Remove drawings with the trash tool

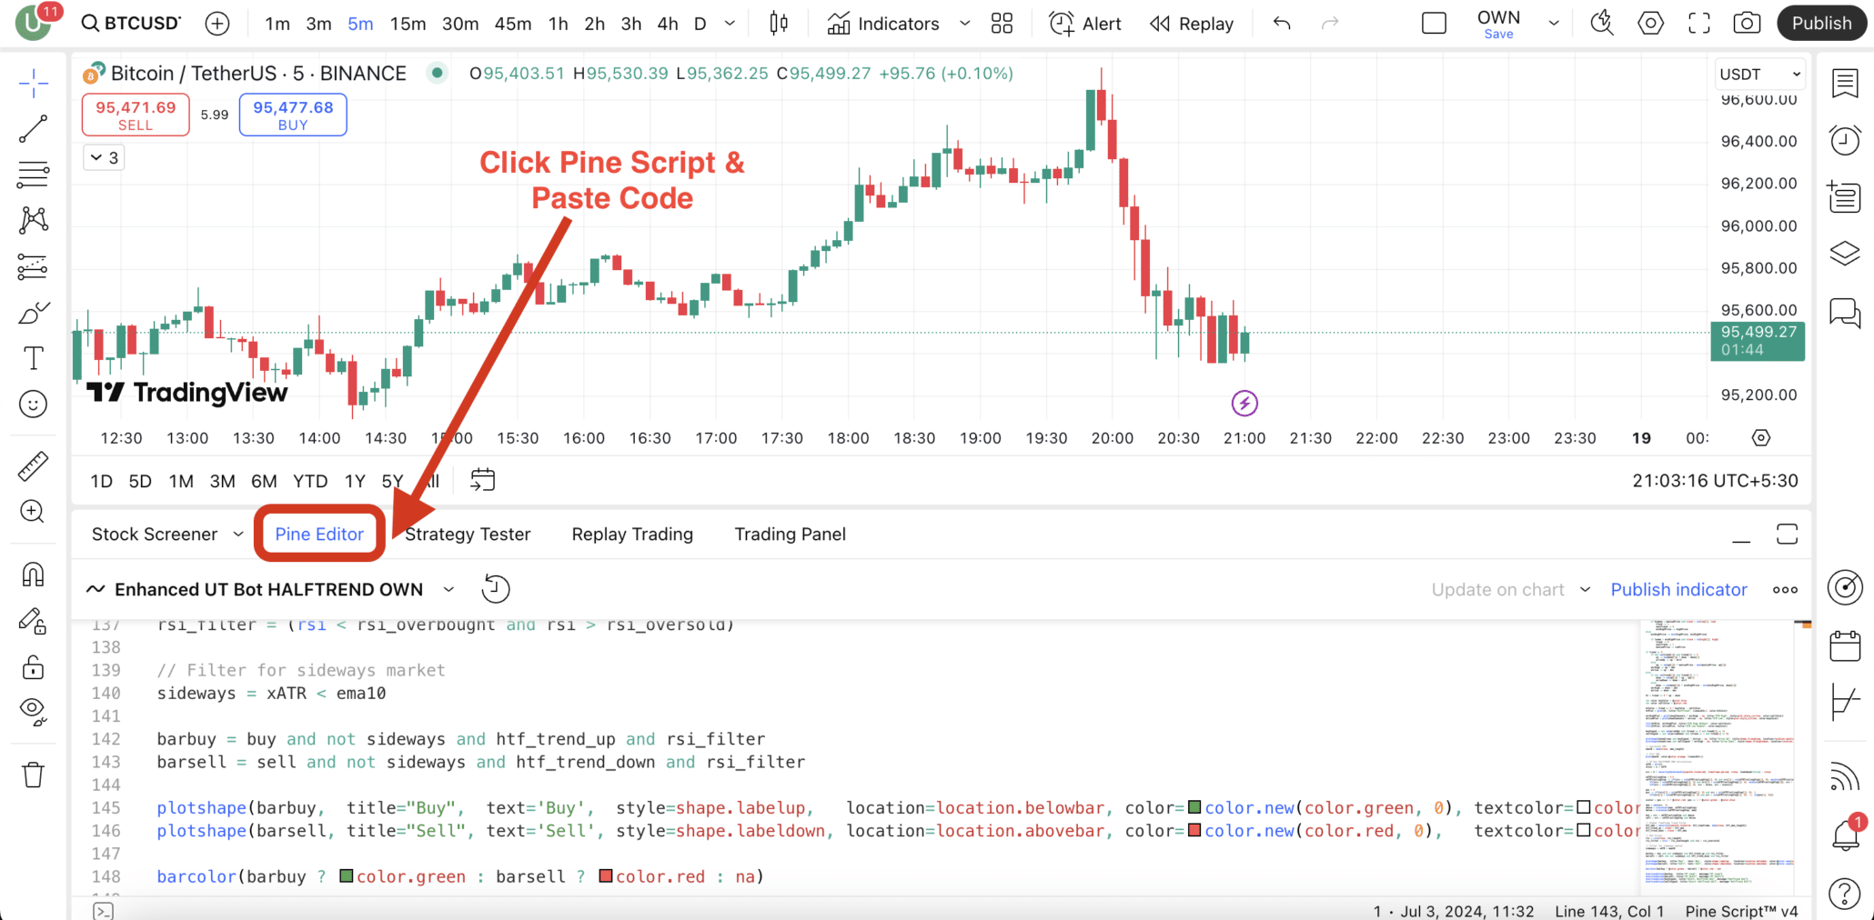[x=34, y=774]
